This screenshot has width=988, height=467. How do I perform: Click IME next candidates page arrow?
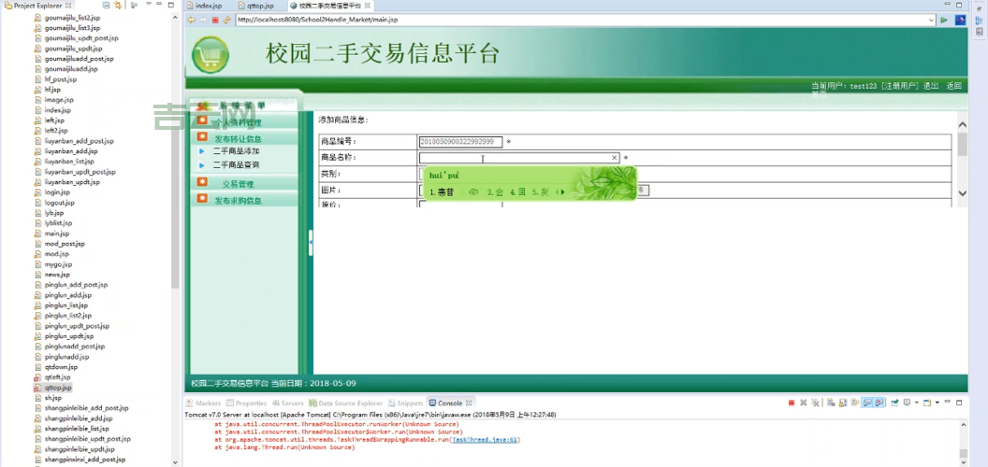pos(562,192)
